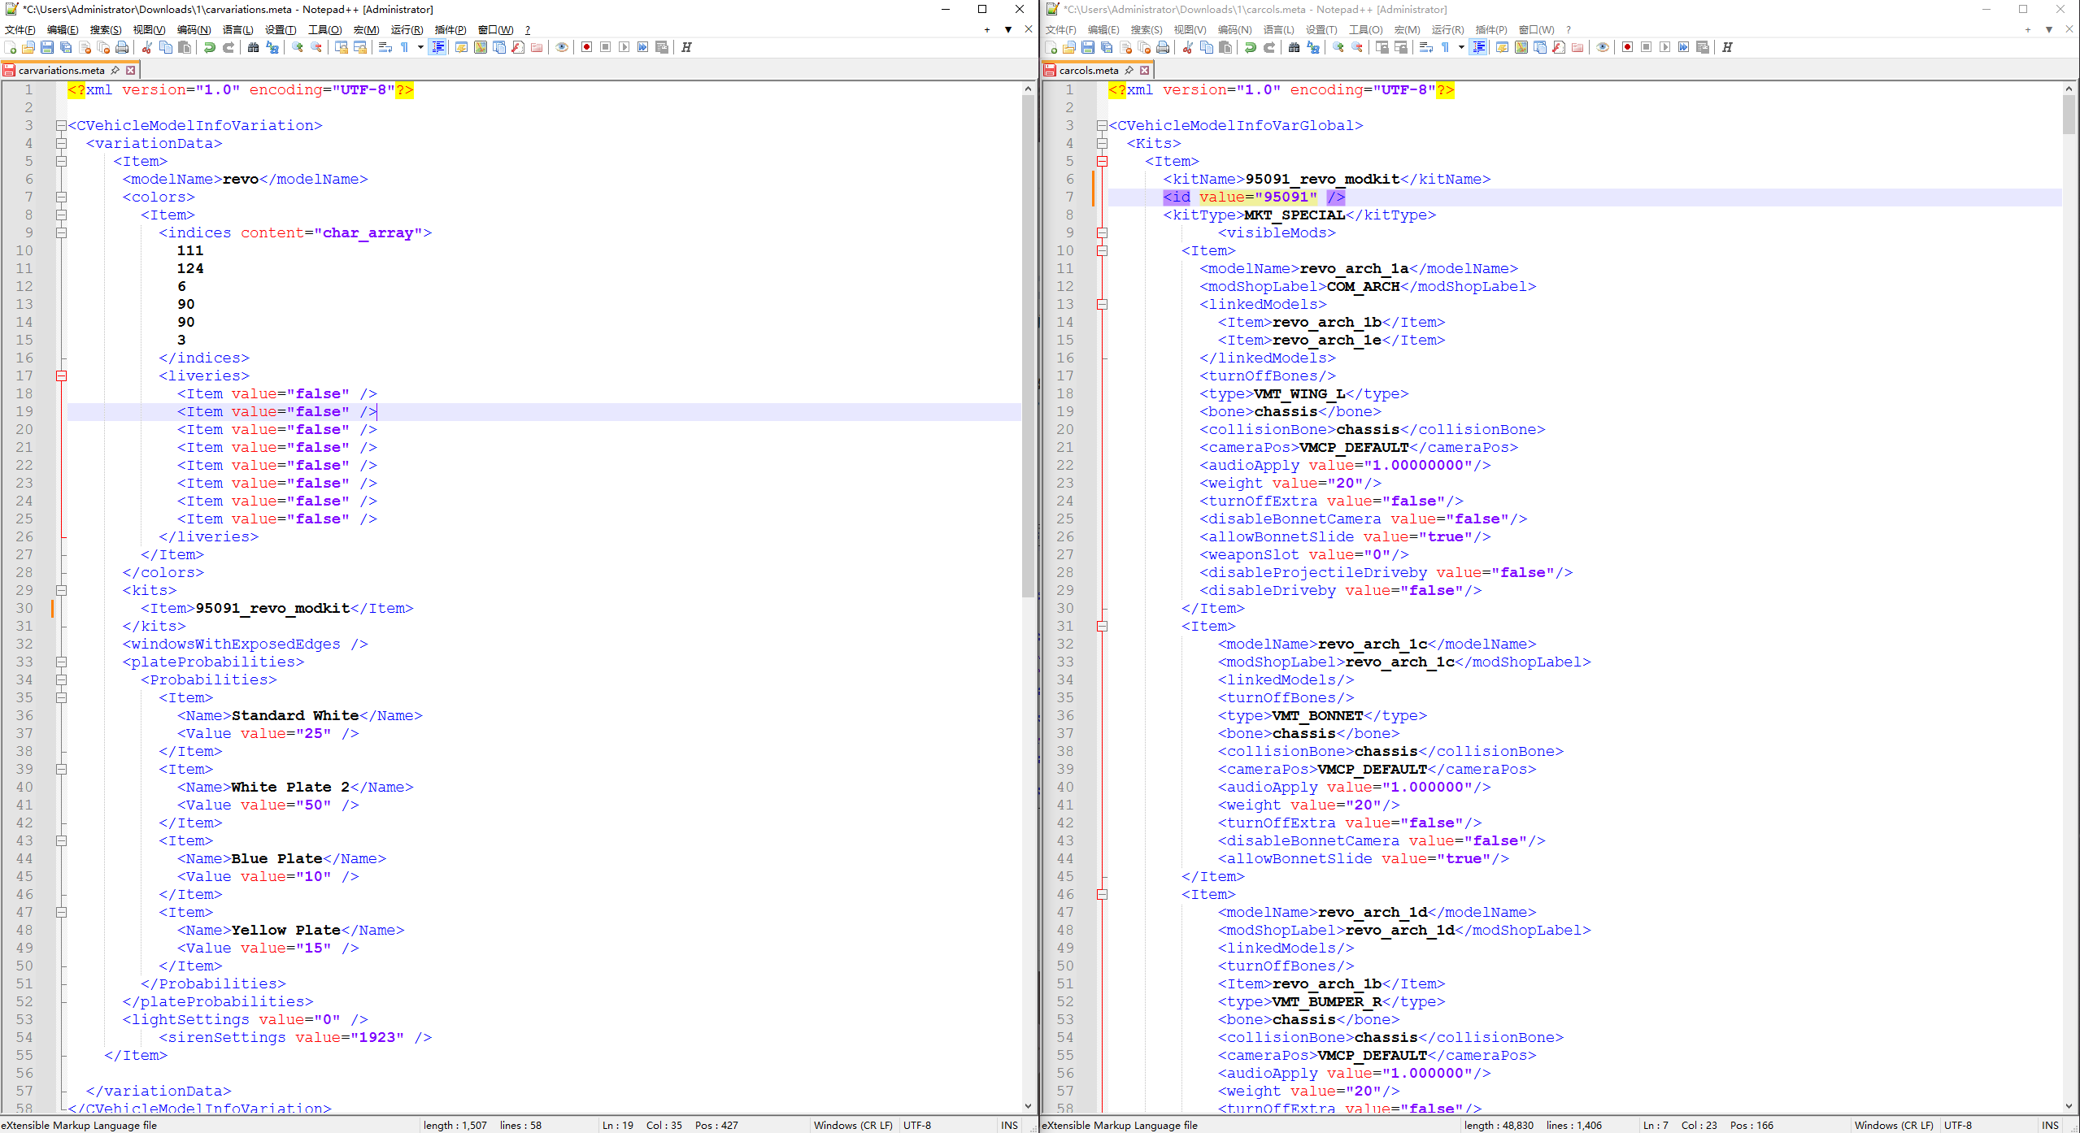Click Play macro icon in carcols.meta window
Viewport: 2080px width, 1133px height.
coord(1664,47)
